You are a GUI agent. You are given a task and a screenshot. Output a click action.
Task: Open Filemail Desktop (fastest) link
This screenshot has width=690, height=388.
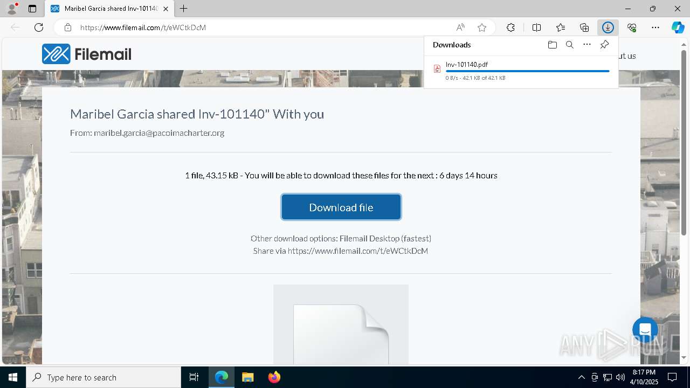[385, 238]
